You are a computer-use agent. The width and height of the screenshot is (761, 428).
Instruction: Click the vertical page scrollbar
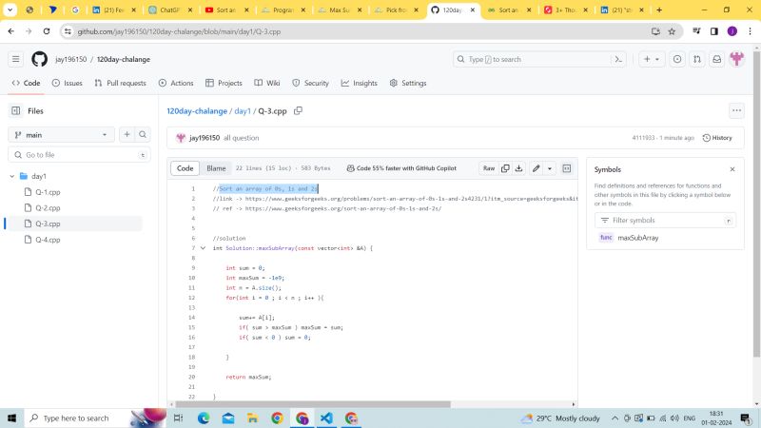[756, 204]
